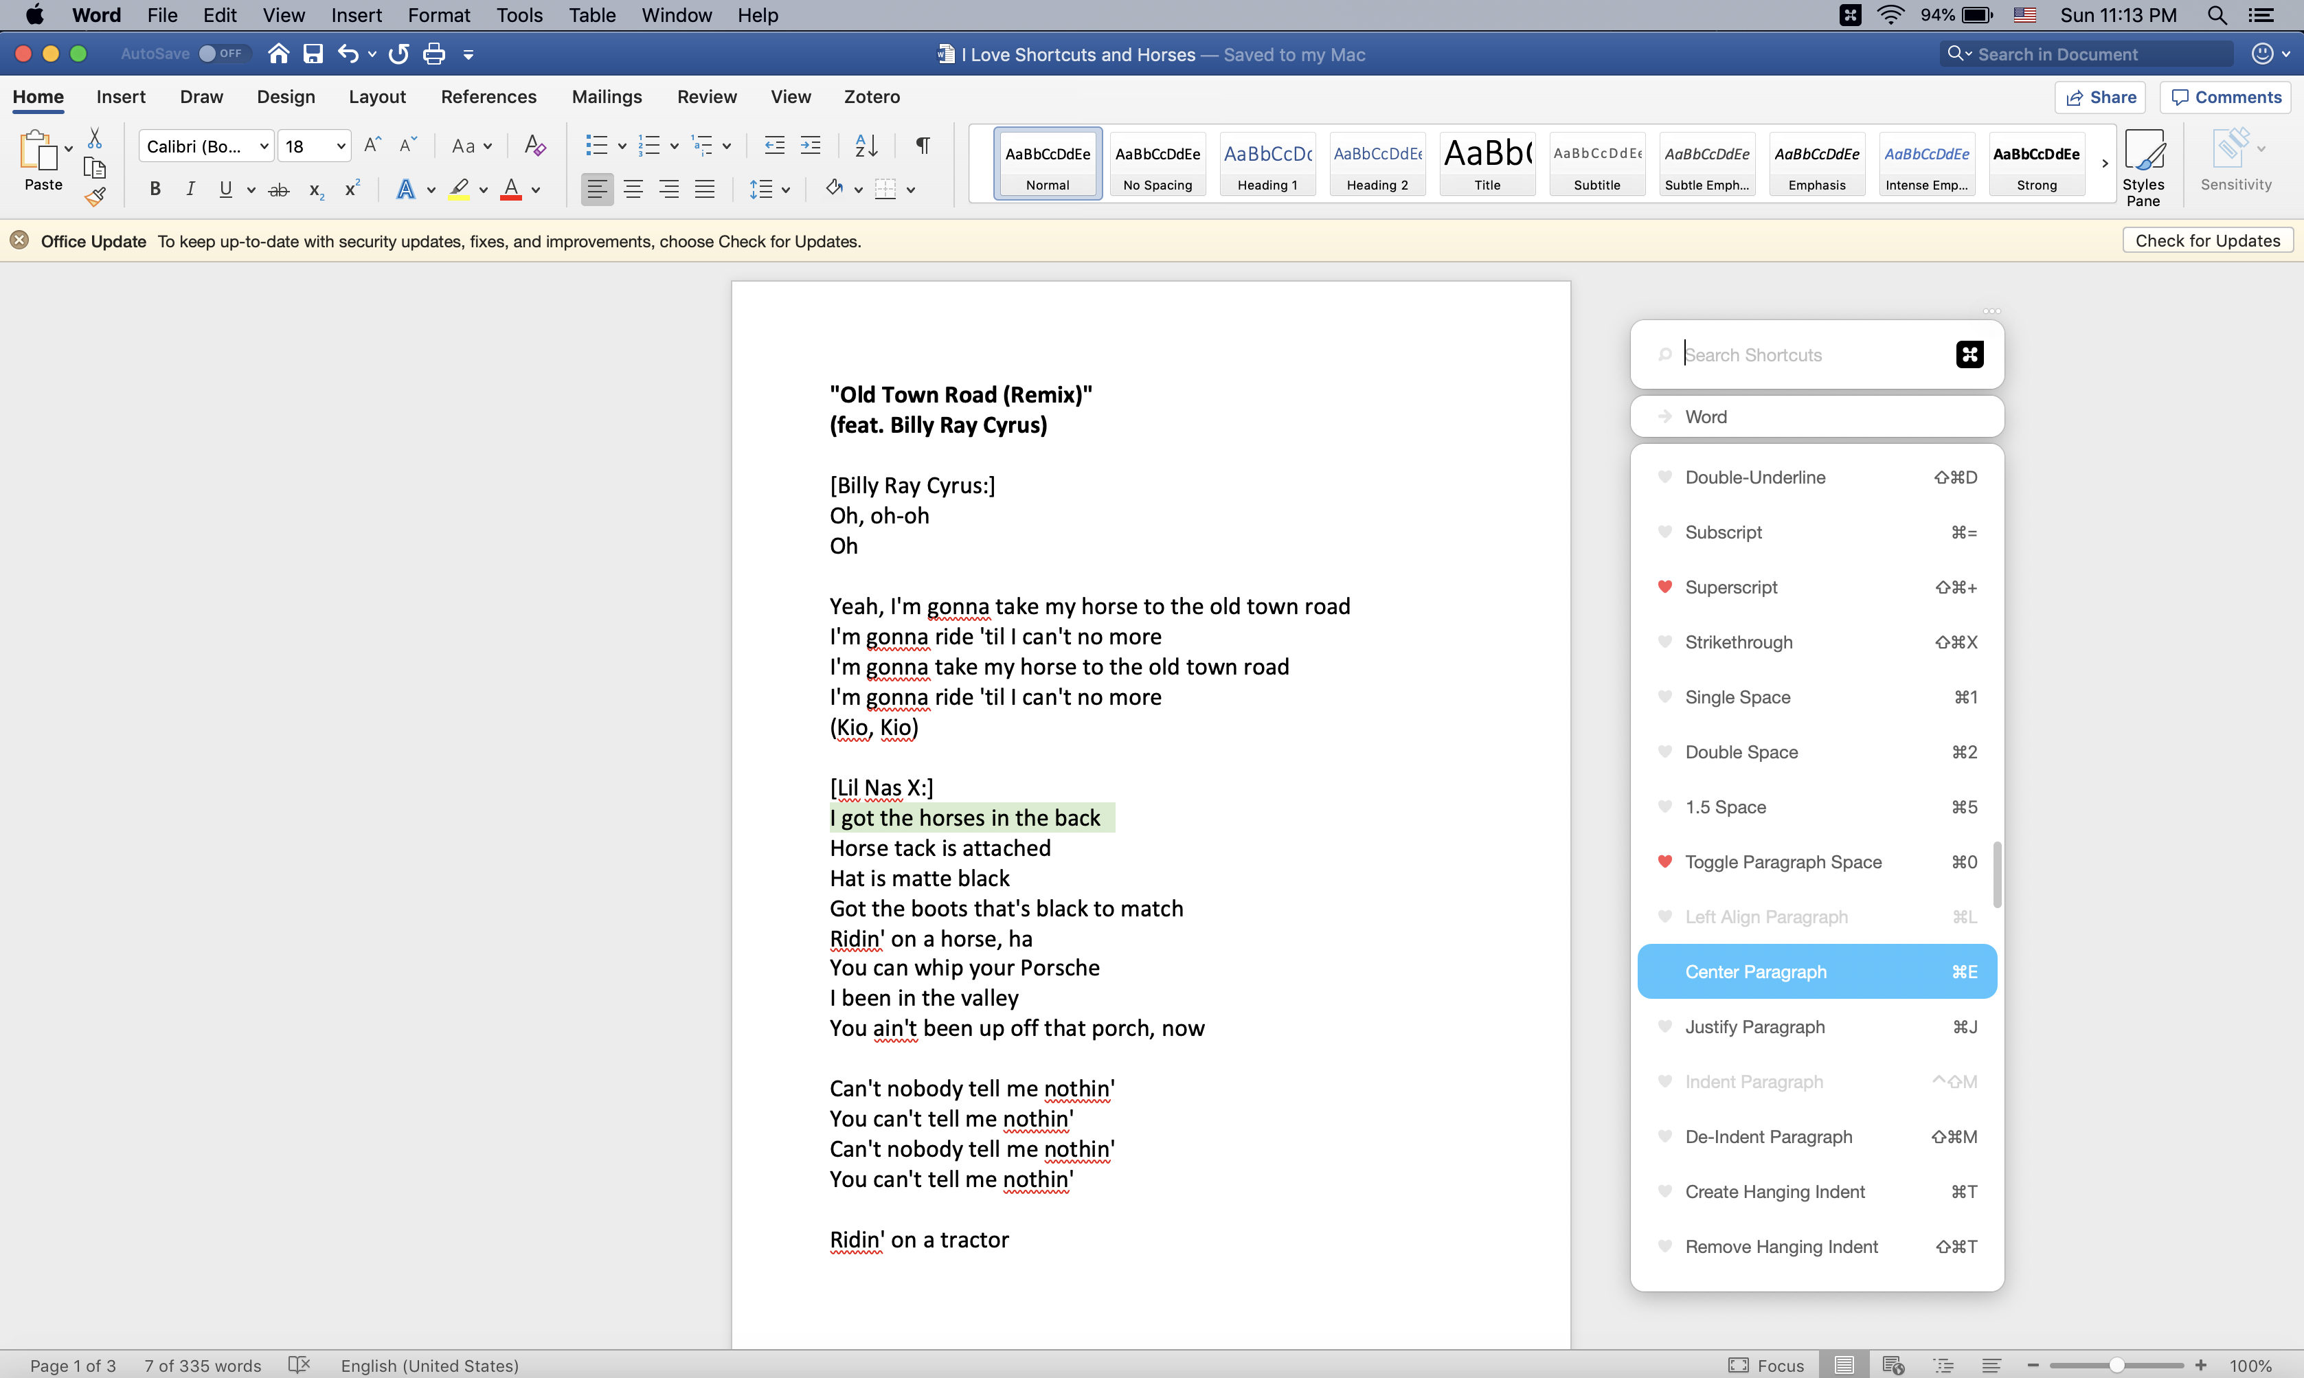Image resolution: width=2304 pixels, height=1378 pixels.
Task: Unfavorite the Superscript shortcut heart
Action: (1664, 587)
